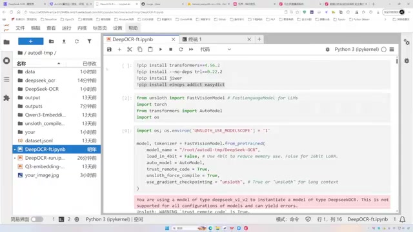
Task: Restart the kernel
Action: (181, 50)
